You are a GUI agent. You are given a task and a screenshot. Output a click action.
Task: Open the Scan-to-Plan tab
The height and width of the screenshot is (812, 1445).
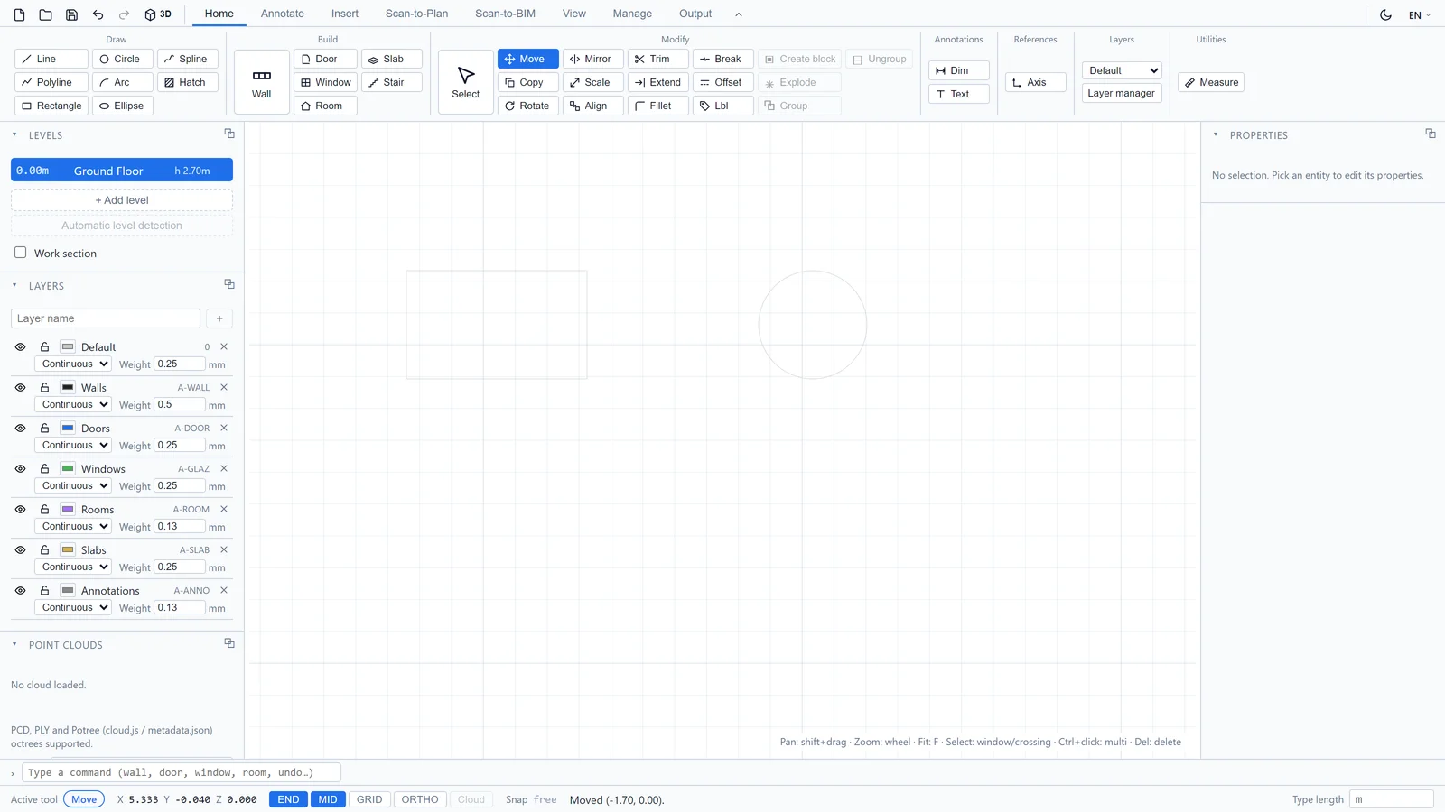click(416, 14)
